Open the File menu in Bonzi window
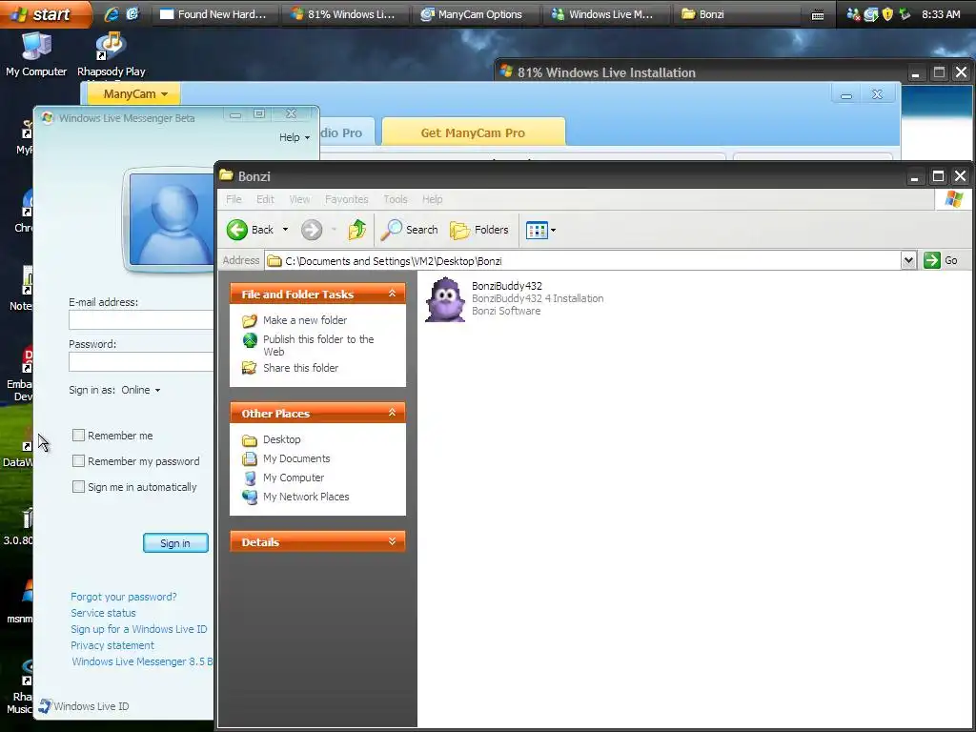 pos(234,199)
